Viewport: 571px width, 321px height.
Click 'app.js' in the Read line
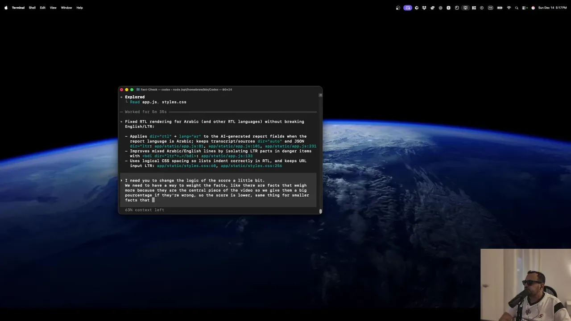pos(149,102)
